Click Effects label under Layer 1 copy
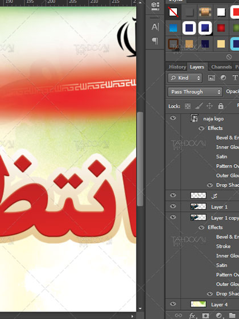The image size is (239, 319). (215, 227)
